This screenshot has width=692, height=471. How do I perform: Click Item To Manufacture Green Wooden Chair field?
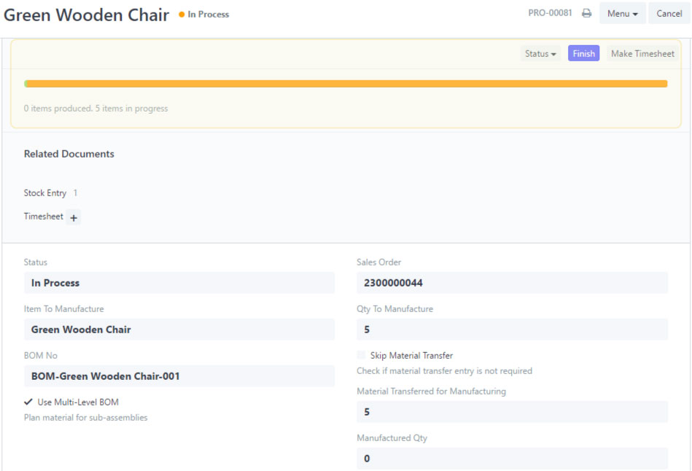point(179,330)
